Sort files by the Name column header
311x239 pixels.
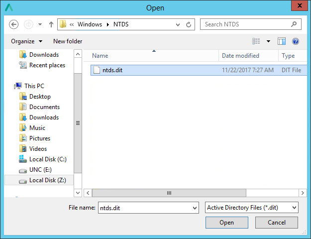click(x=151, y=56)
